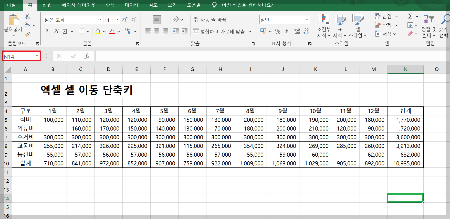The image size is (450, 219).
Task: Click the text orientation icon
Action: click(176, 19)
